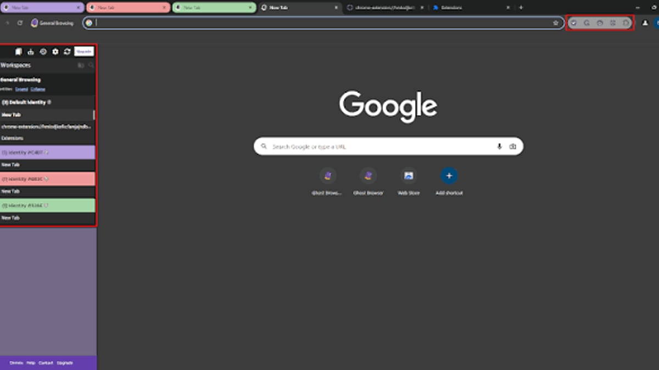Click the third extension icon in toolbar

pyautogui.click(x=600, y=23)
